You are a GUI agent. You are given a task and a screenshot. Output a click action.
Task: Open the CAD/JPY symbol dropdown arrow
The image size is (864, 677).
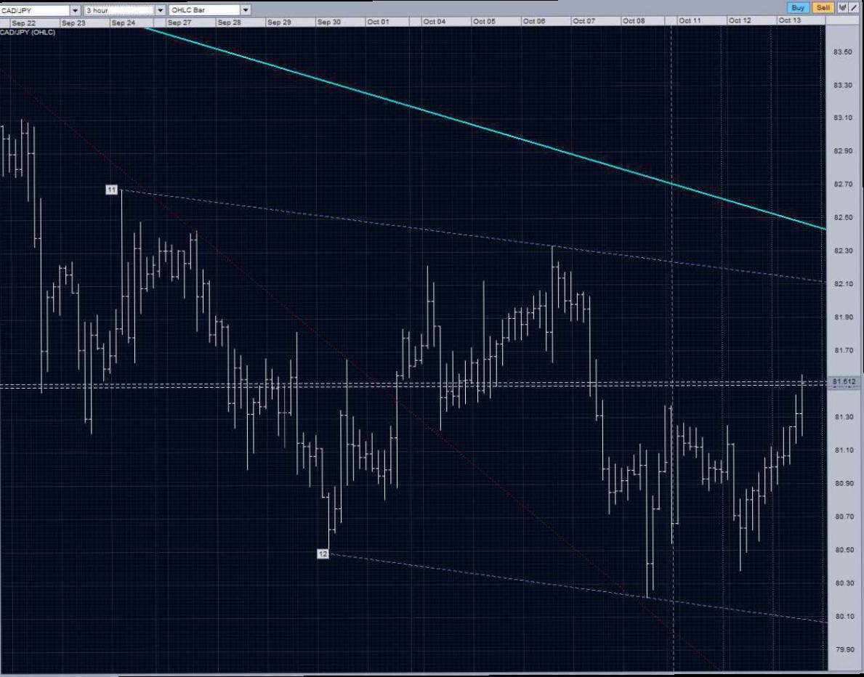click(76, 10)
